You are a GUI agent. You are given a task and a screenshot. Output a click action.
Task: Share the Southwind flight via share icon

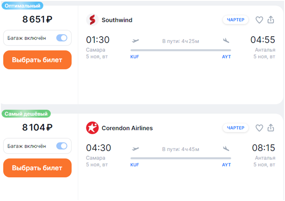coord(271,19)
